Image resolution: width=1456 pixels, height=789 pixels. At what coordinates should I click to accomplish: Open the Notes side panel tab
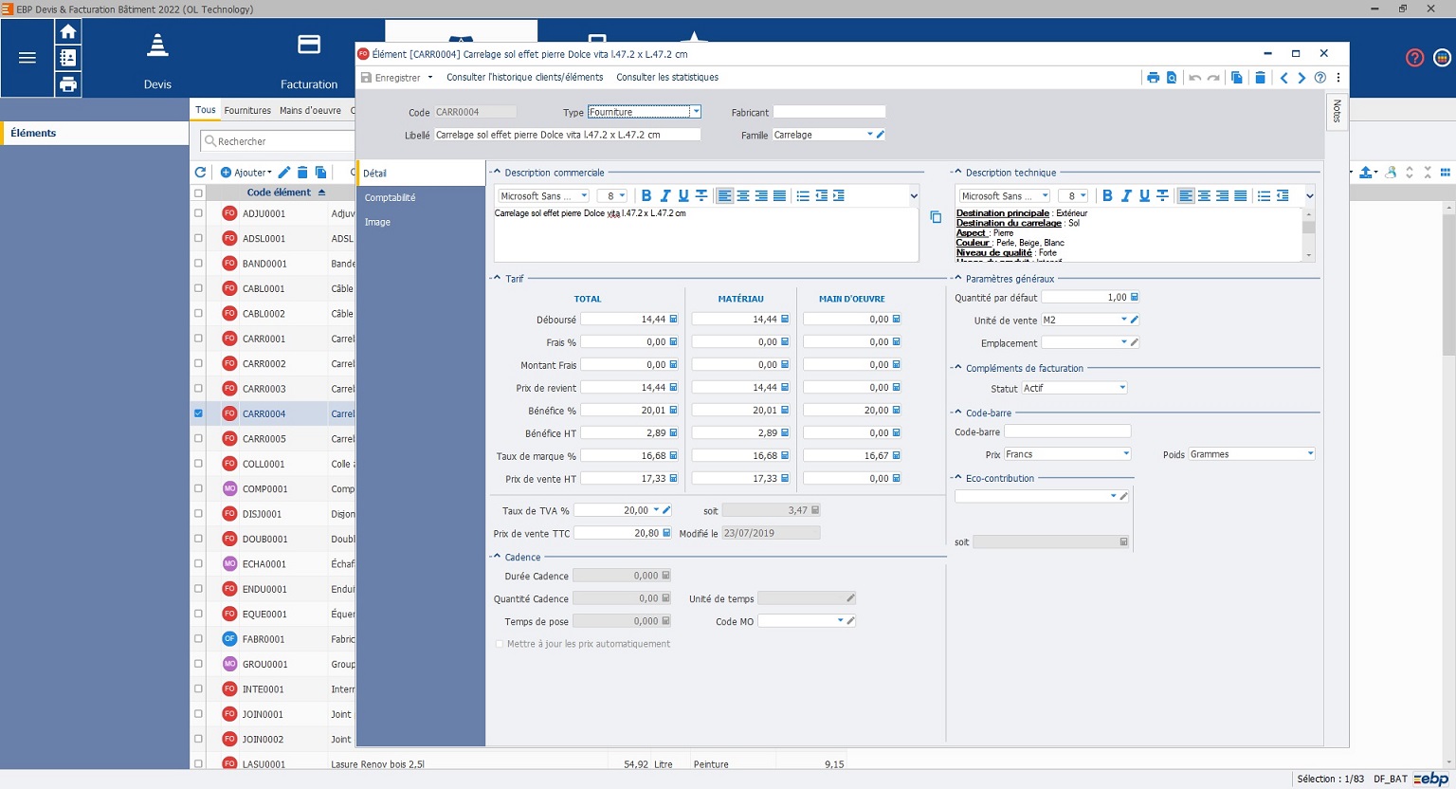[1337, 112]
